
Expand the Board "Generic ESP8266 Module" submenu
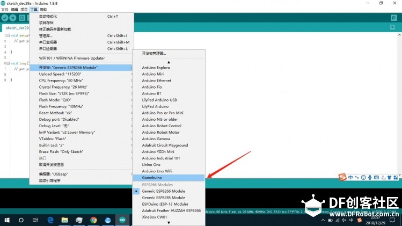[81, 68]
